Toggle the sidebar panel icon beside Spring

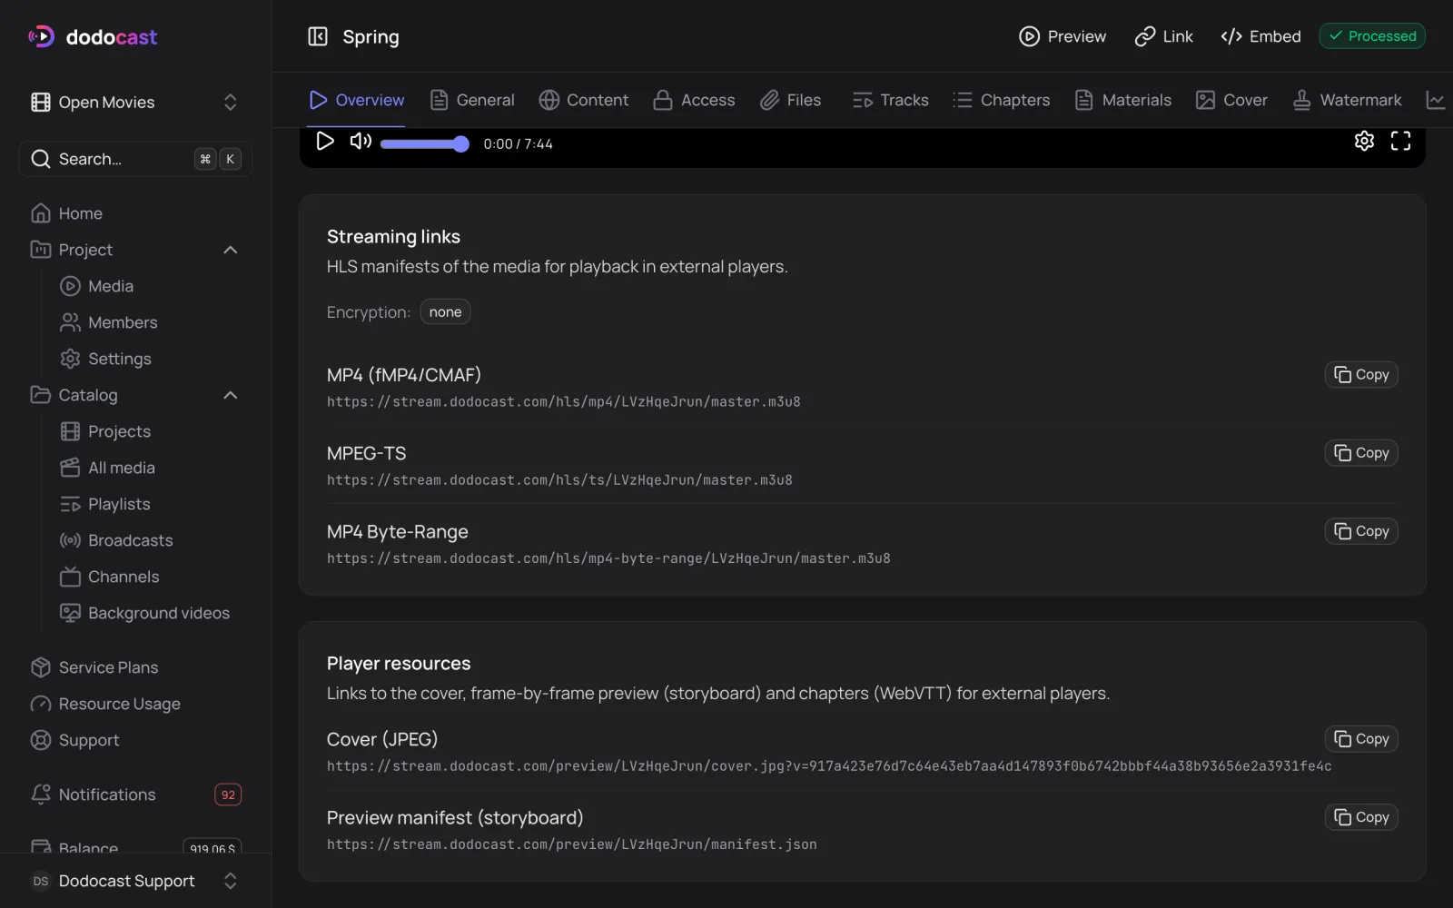click(318, 36)
